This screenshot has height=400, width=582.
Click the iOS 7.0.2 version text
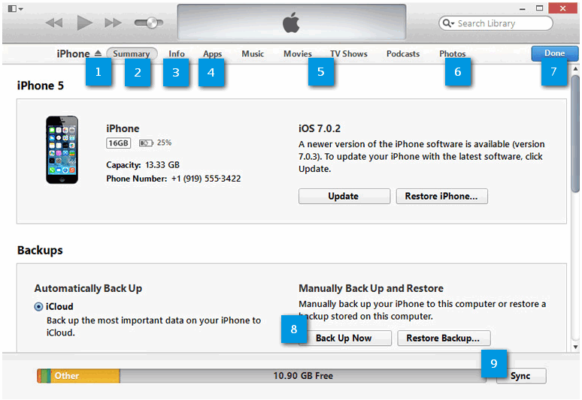tap(320, 128)
